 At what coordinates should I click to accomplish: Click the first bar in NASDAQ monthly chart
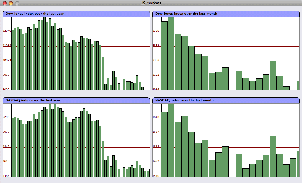(164, 144)
